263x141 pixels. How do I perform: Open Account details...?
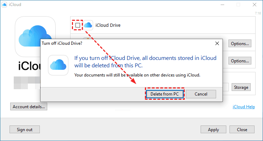29,106
